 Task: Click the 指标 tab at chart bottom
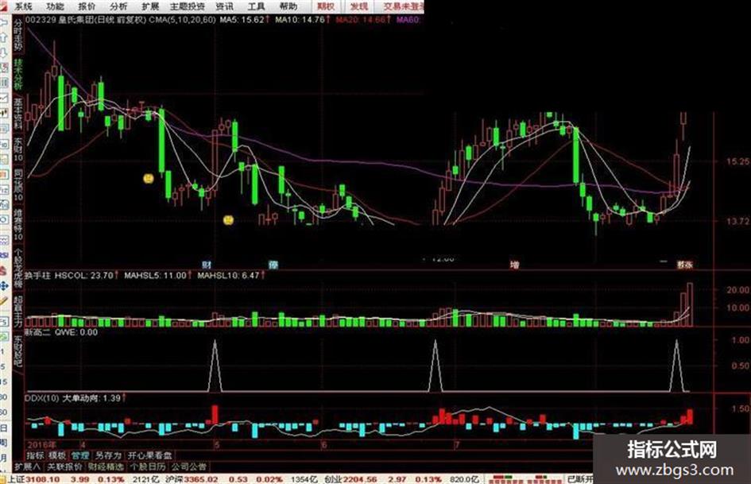click(35, 455)
